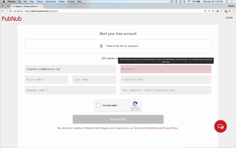
Task: Open the Apple menu
Action: 4,1
